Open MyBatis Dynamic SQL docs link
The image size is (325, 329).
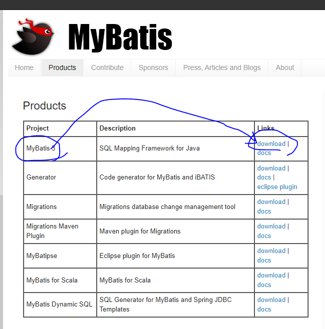pos(264,309)
